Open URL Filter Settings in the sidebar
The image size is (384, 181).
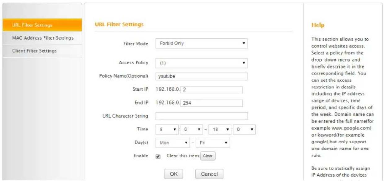click(x=42, y=25)
